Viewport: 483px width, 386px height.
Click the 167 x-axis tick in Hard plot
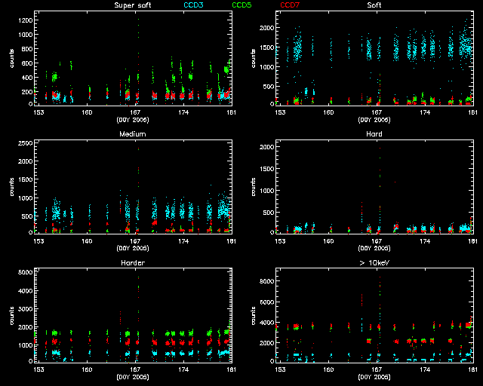tap(377, 240)
